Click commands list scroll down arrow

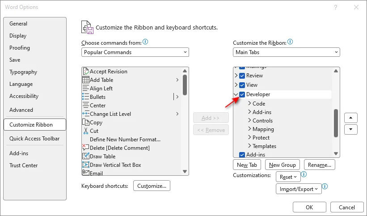pos(185,171)
